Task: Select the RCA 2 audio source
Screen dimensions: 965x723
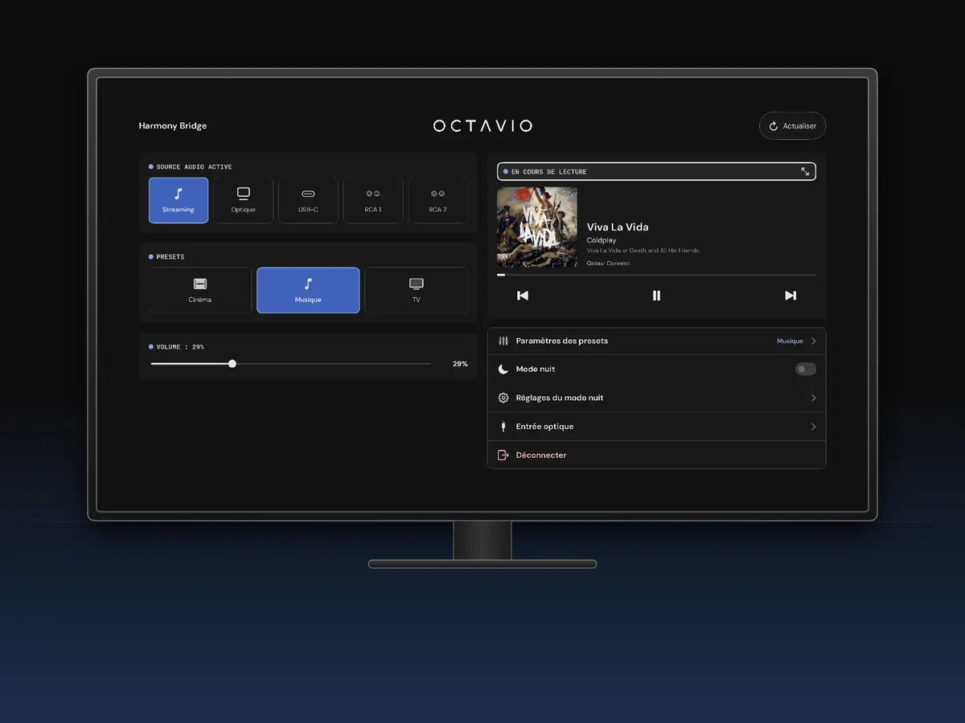Action: (x=437, y=200)
